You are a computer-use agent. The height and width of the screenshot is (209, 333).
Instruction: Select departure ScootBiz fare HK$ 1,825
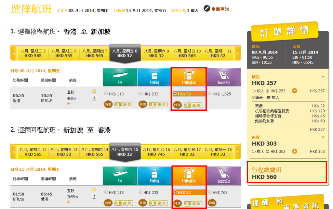209,94
